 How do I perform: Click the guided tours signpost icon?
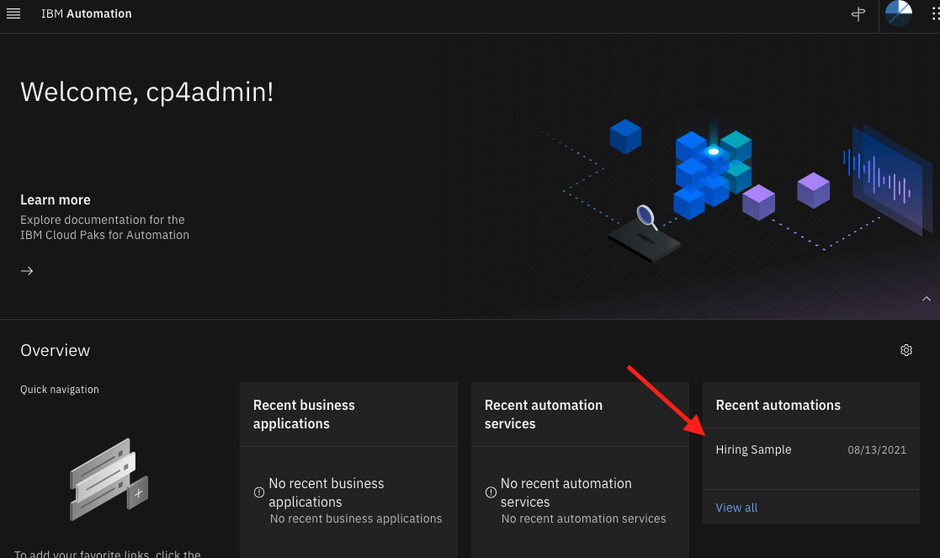tap(858, 14)
